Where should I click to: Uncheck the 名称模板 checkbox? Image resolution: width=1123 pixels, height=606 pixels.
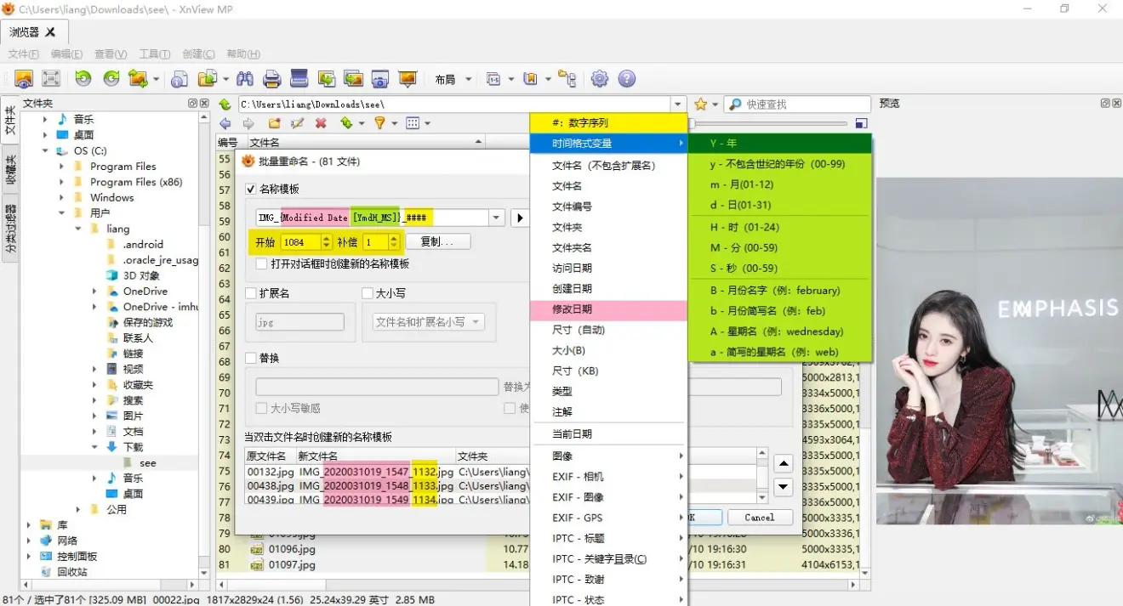250,189
